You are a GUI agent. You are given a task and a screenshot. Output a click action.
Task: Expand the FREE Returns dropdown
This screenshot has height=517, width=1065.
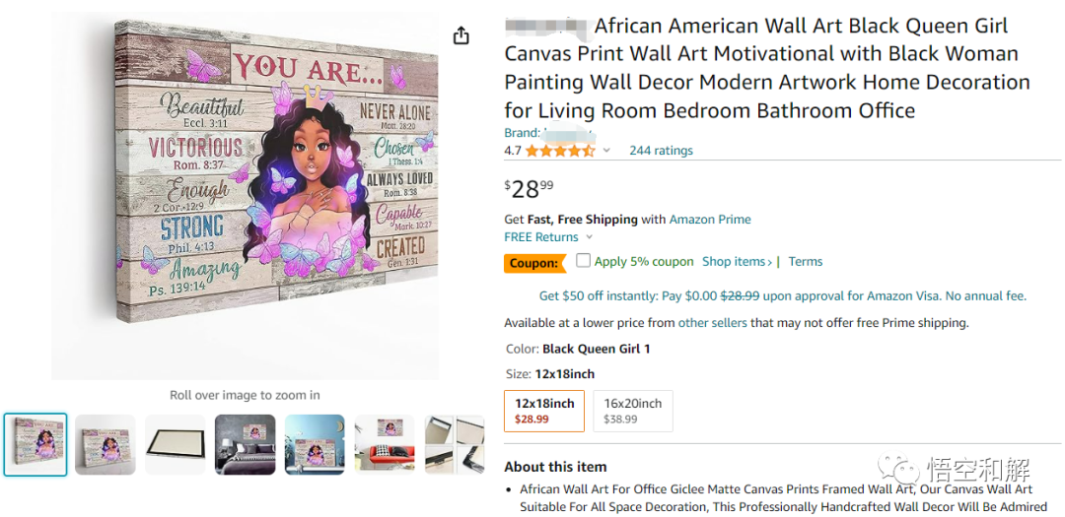tap(590, 237)
